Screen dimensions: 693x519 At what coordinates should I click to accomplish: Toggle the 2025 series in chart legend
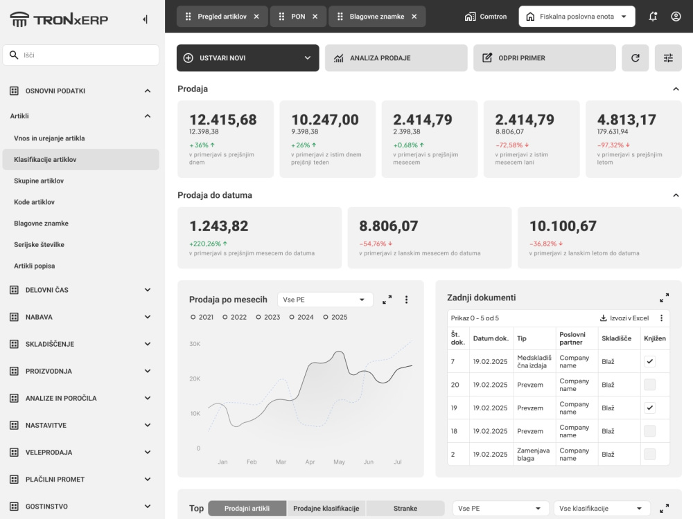[x=335, y=318]
